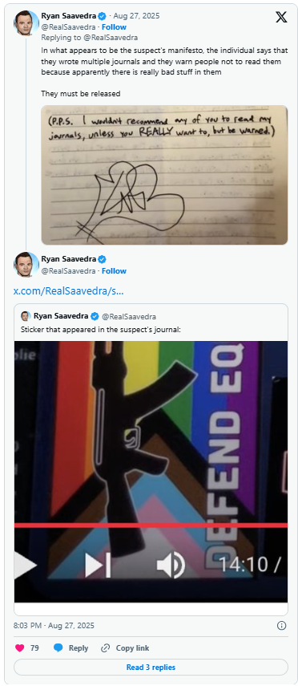Click Follow next to the second @RealSaavedra handle
The image size is (298, 686).
tap(114, 271)
